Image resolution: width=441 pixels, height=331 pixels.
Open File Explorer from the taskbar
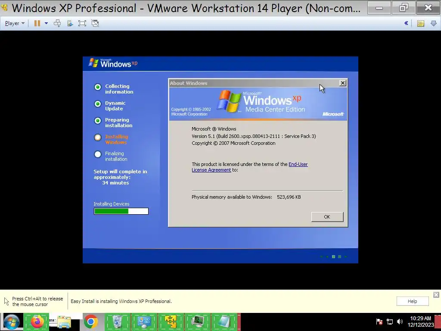pyautogui.click(x=65, y=322)
